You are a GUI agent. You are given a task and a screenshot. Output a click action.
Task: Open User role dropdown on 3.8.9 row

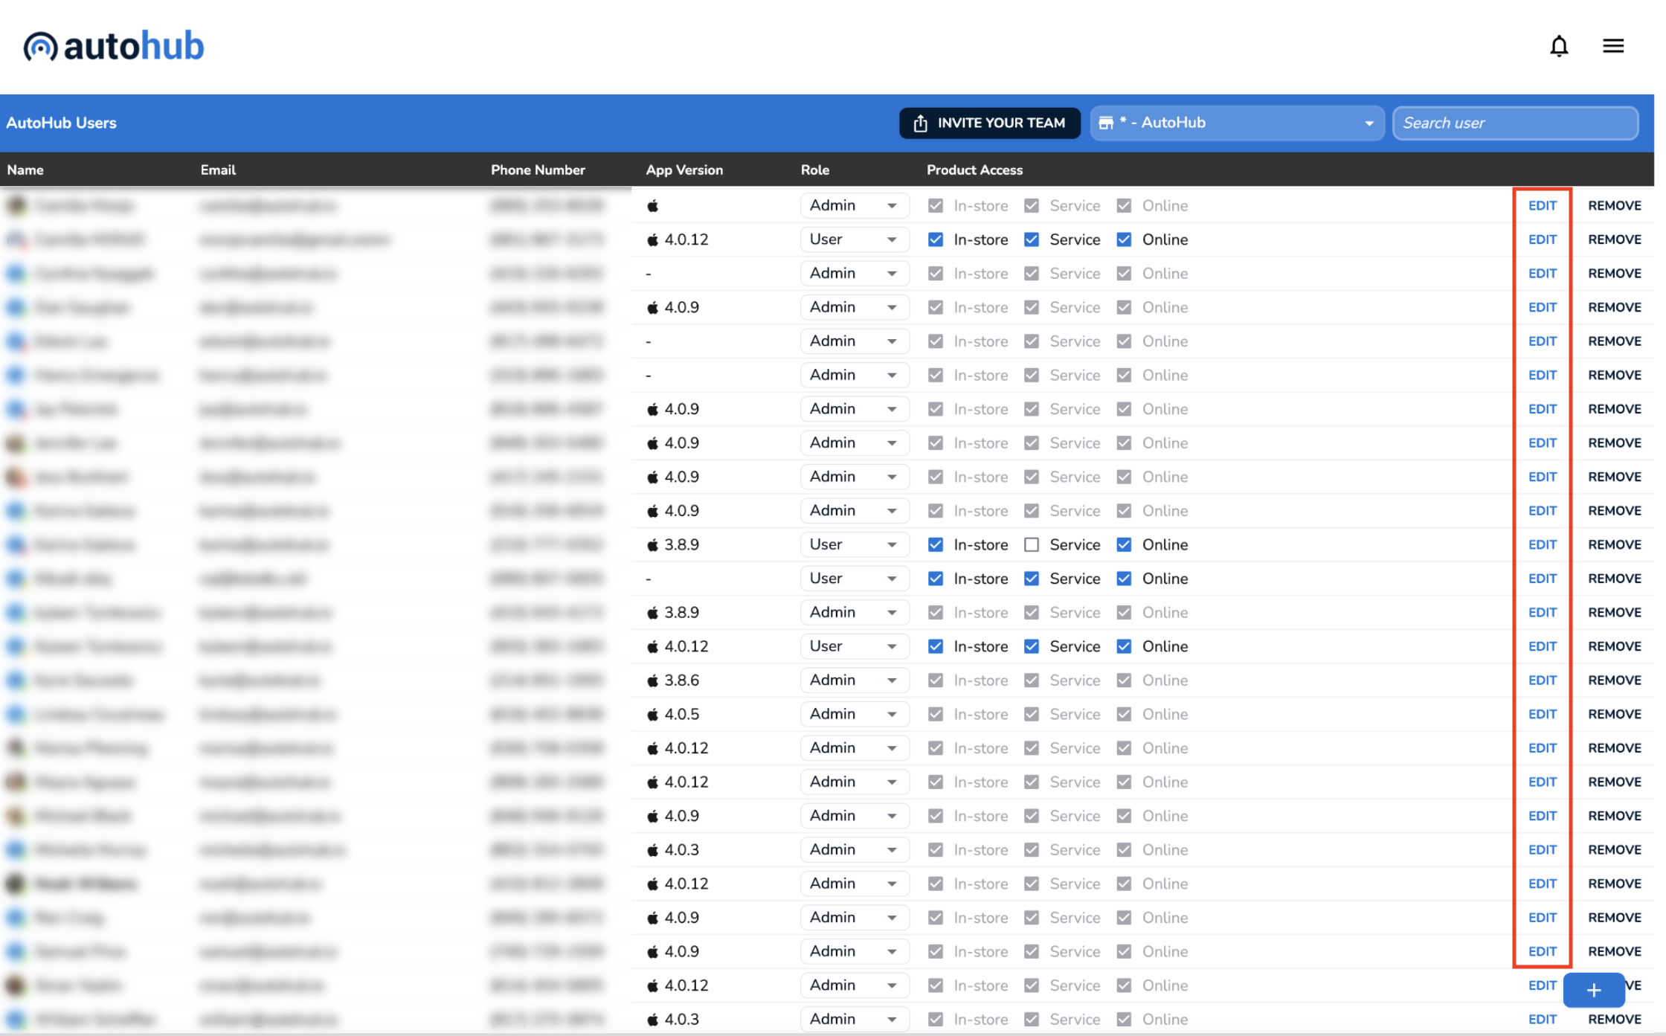pyautogui.click(x=854, y=545)
